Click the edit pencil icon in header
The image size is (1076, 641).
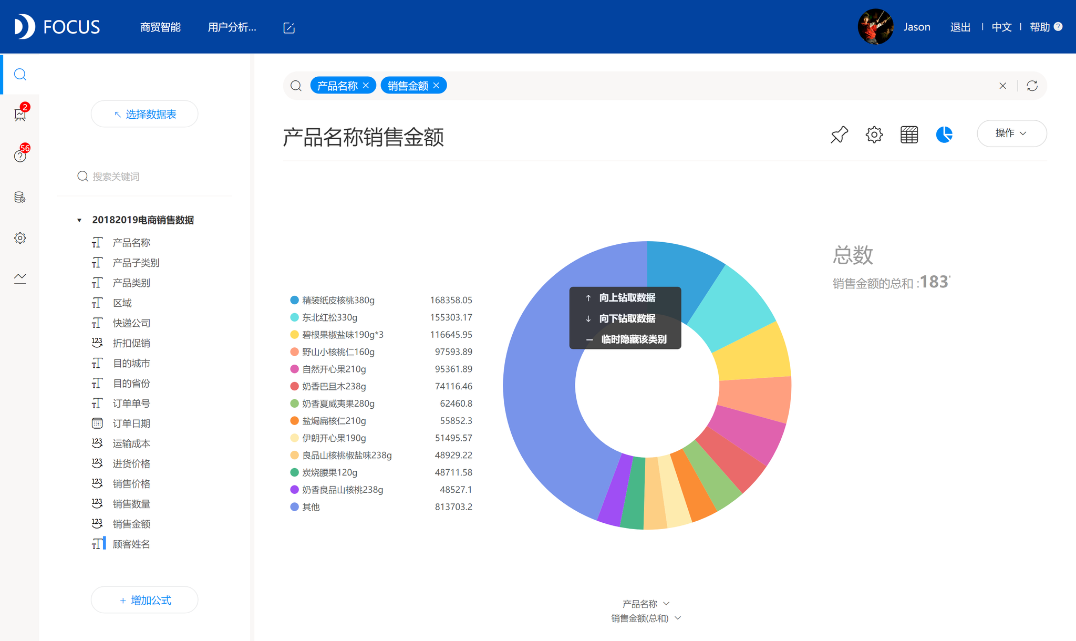point(289,28)
